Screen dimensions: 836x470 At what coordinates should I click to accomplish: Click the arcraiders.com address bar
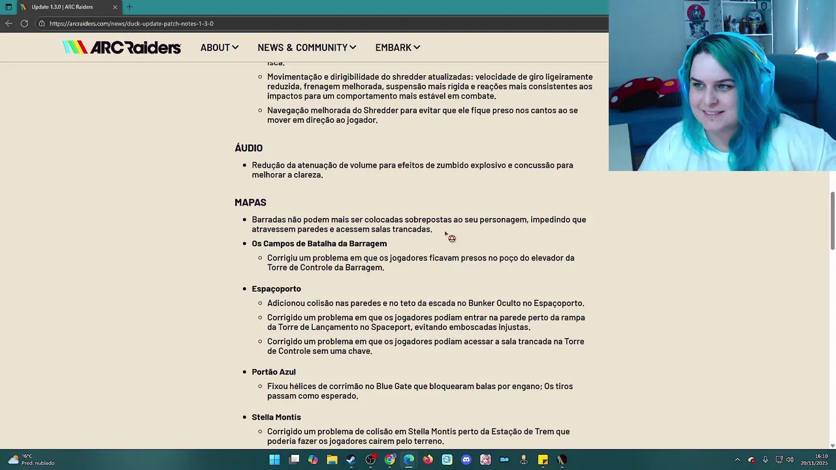[320, 23]
